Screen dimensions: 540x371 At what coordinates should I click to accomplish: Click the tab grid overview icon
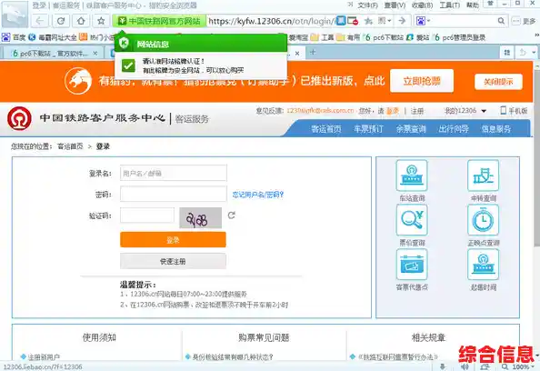tap(507, 53)
